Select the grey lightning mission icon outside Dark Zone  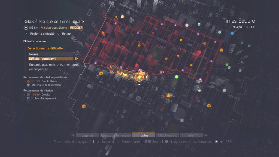pyautogui.click(x=199, y=90)
